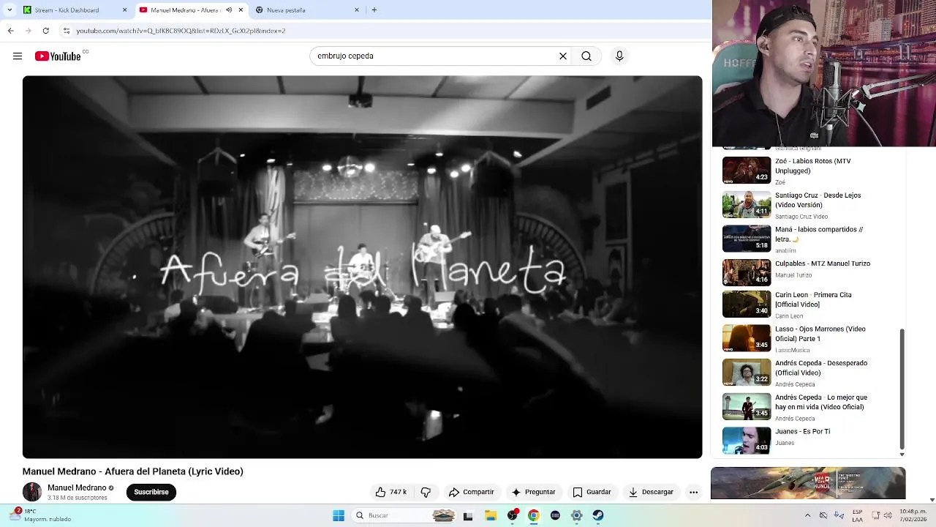Go forward with browser forward arrow

pyautogui.click(x=28, y=31)
